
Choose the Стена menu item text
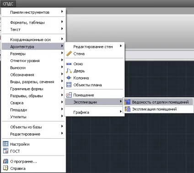[79, 54]
